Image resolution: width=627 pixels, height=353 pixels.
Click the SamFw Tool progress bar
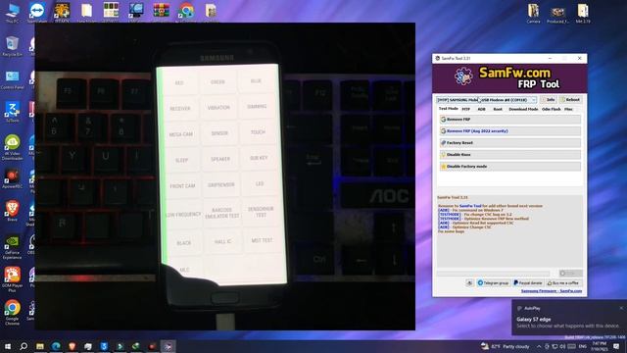(493, 274)
